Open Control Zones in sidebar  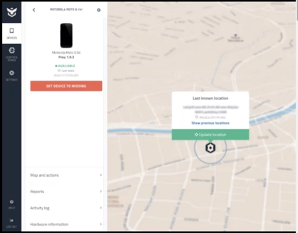point(12,54)
